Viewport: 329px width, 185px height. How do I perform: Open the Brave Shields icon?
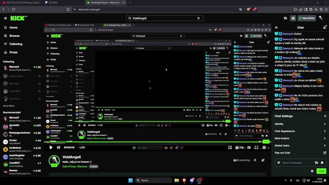click(x=248, y=10)
